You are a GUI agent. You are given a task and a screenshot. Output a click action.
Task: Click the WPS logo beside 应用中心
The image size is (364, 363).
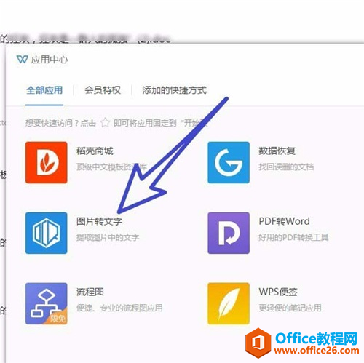(x=22, y=59)
